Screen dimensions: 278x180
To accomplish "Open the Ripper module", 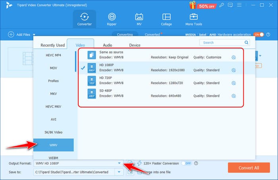I will pos(112,19).
